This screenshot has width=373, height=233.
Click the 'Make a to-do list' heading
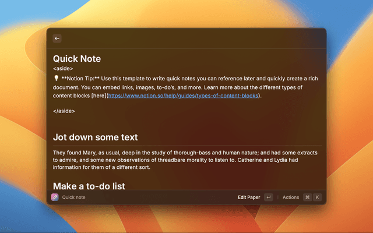(88, 185)
